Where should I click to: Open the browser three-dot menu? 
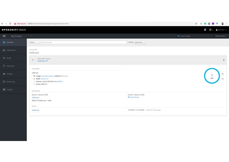[226, 24]
